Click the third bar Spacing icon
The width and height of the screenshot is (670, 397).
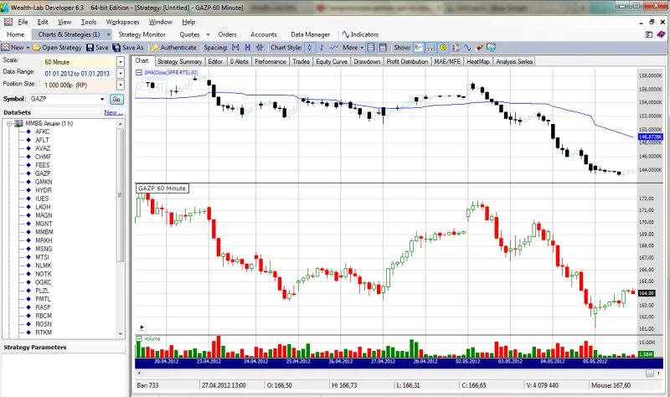click(260, 48)
